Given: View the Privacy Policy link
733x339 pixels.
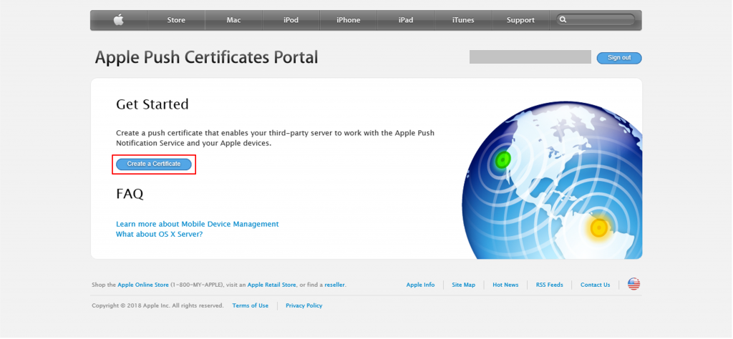Looking at the screenshot, I should (x=304, y=305).
